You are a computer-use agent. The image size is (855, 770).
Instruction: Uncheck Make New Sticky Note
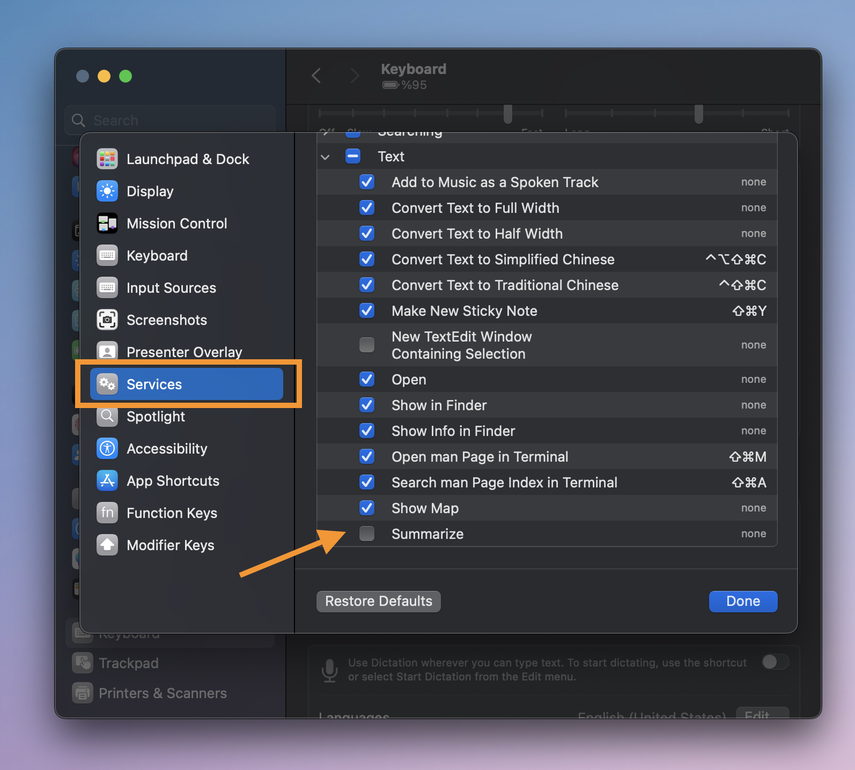367,311
